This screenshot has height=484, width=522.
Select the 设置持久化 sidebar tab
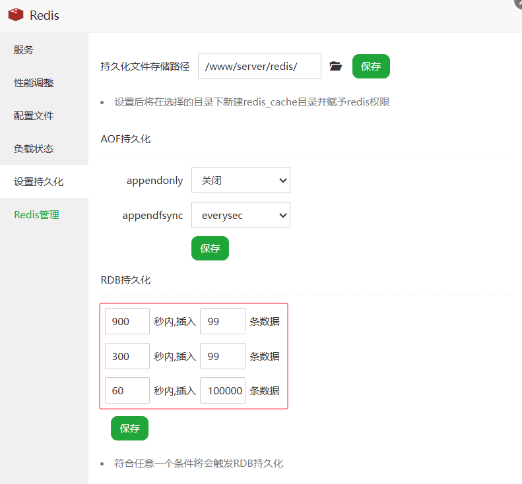point(38,182)
